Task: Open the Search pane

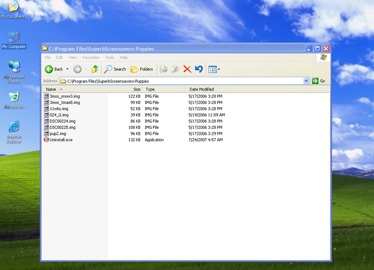Action: 115,69
